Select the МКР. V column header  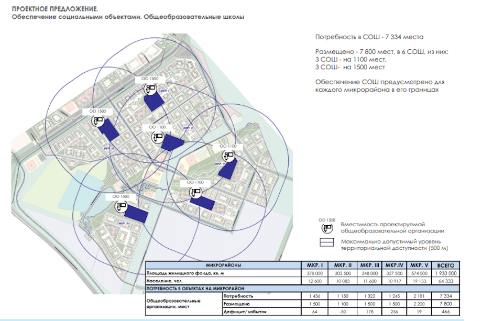pyautogui.click(x=420, y=265)
